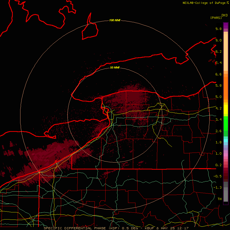Click the cyan segment of the color bar
Screen dimensions: 230x230
tap(226, 141)
